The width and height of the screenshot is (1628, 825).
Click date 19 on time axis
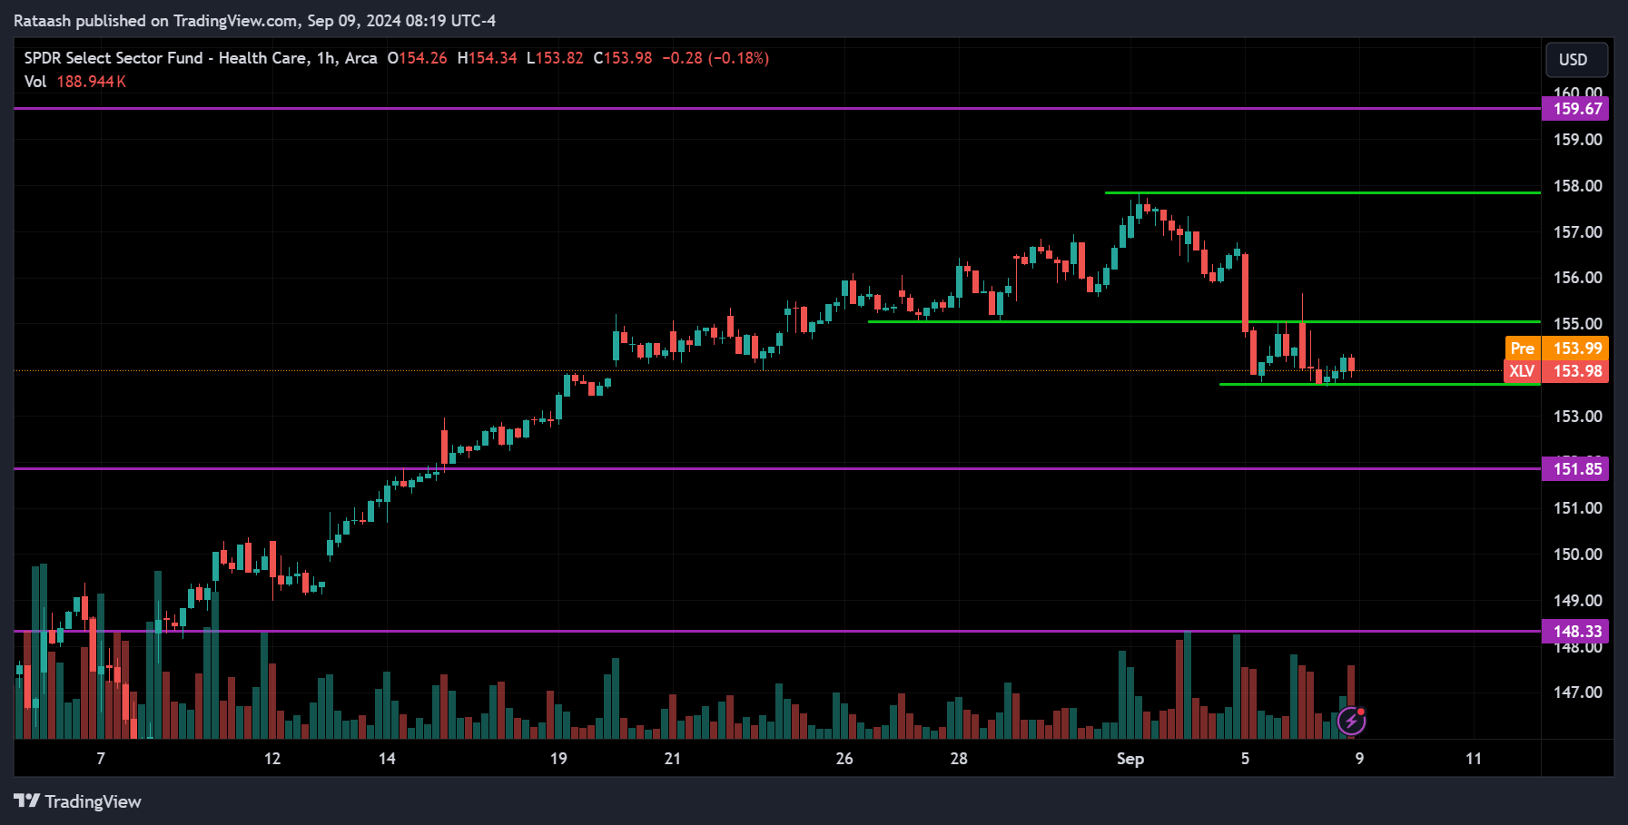coord(558,759)
